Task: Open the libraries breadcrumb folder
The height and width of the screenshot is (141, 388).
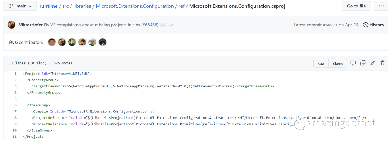Action: pyautogui.click(x=82, y=6)
